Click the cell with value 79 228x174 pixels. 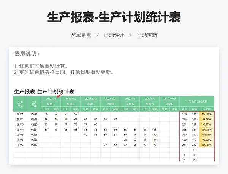point(76,124)
